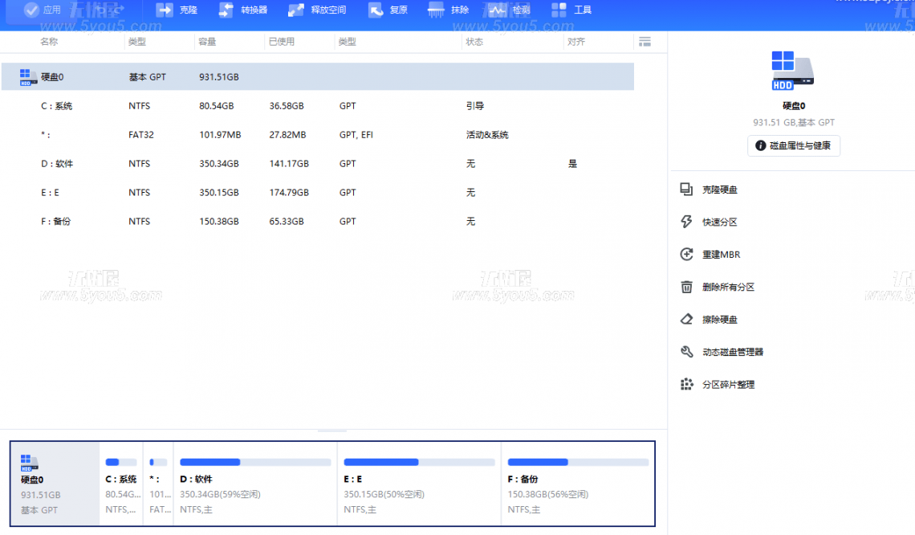
Task: Click the E: E block in disk map
Action: (419, 484)
